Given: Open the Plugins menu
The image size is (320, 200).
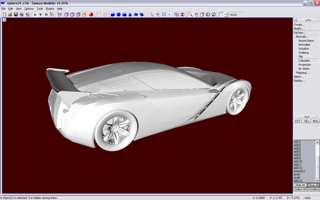Looking at the screenshot, I should [50, 8].
